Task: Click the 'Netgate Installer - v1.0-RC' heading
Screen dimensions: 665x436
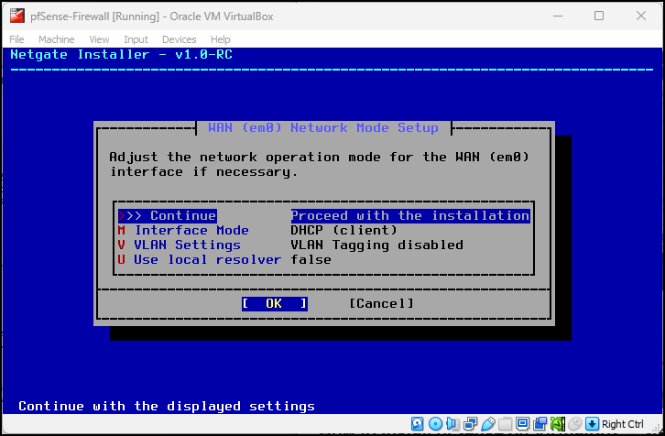Action: click(121, 54)
